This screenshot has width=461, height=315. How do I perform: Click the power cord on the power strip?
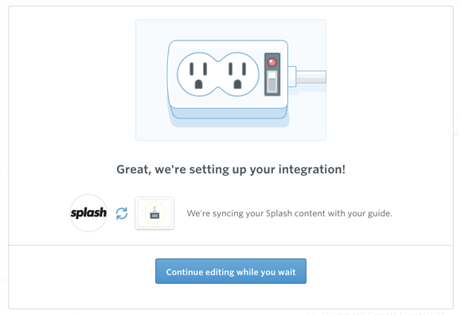click(x=311, y=77)
